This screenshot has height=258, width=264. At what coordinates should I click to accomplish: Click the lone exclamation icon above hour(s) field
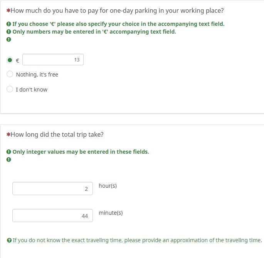8,160
